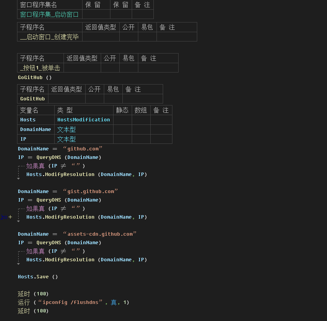Select the 窗口程序集_启动窗口 name cell
The image size is (327, 321).
50,14
